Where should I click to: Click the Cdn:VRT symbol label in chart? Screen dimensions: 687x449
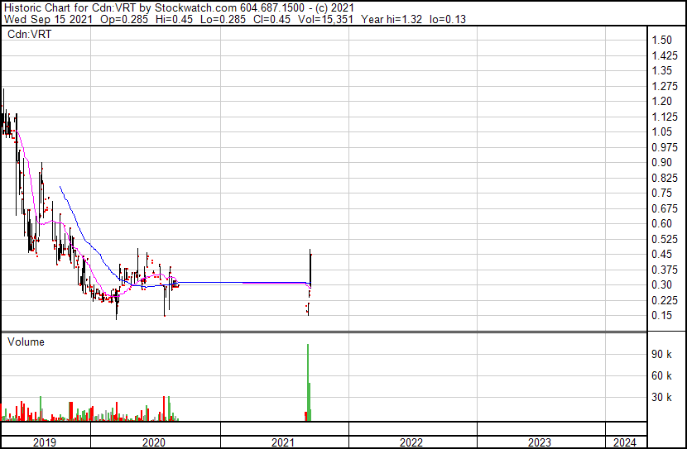[x=30, y=35]
